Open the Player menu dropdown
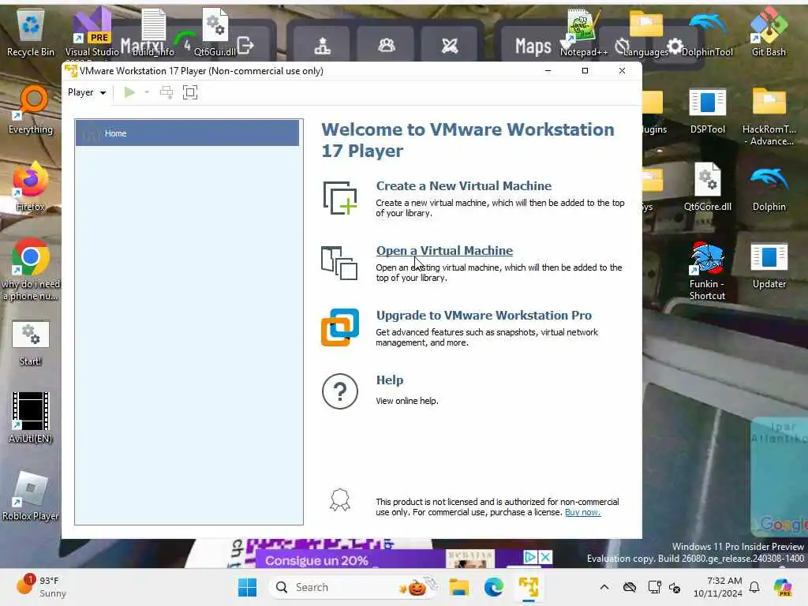 click(87, 92)
